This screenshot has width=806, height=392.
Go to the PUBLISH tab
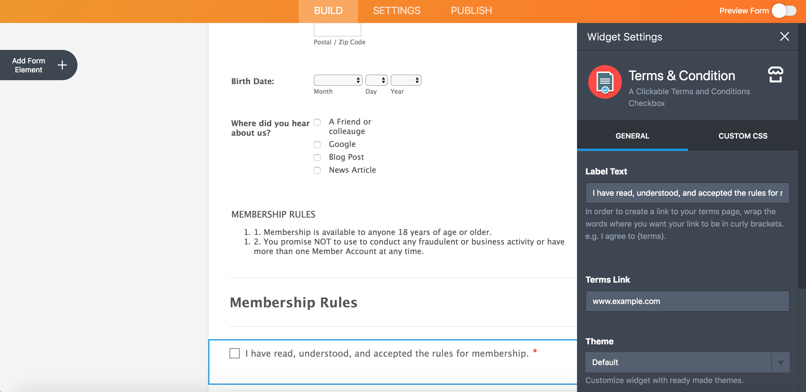tap(471, 11)
